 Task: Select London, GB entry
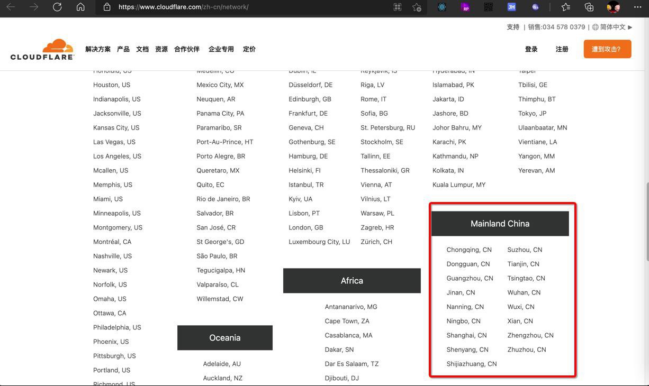point(306,227)
